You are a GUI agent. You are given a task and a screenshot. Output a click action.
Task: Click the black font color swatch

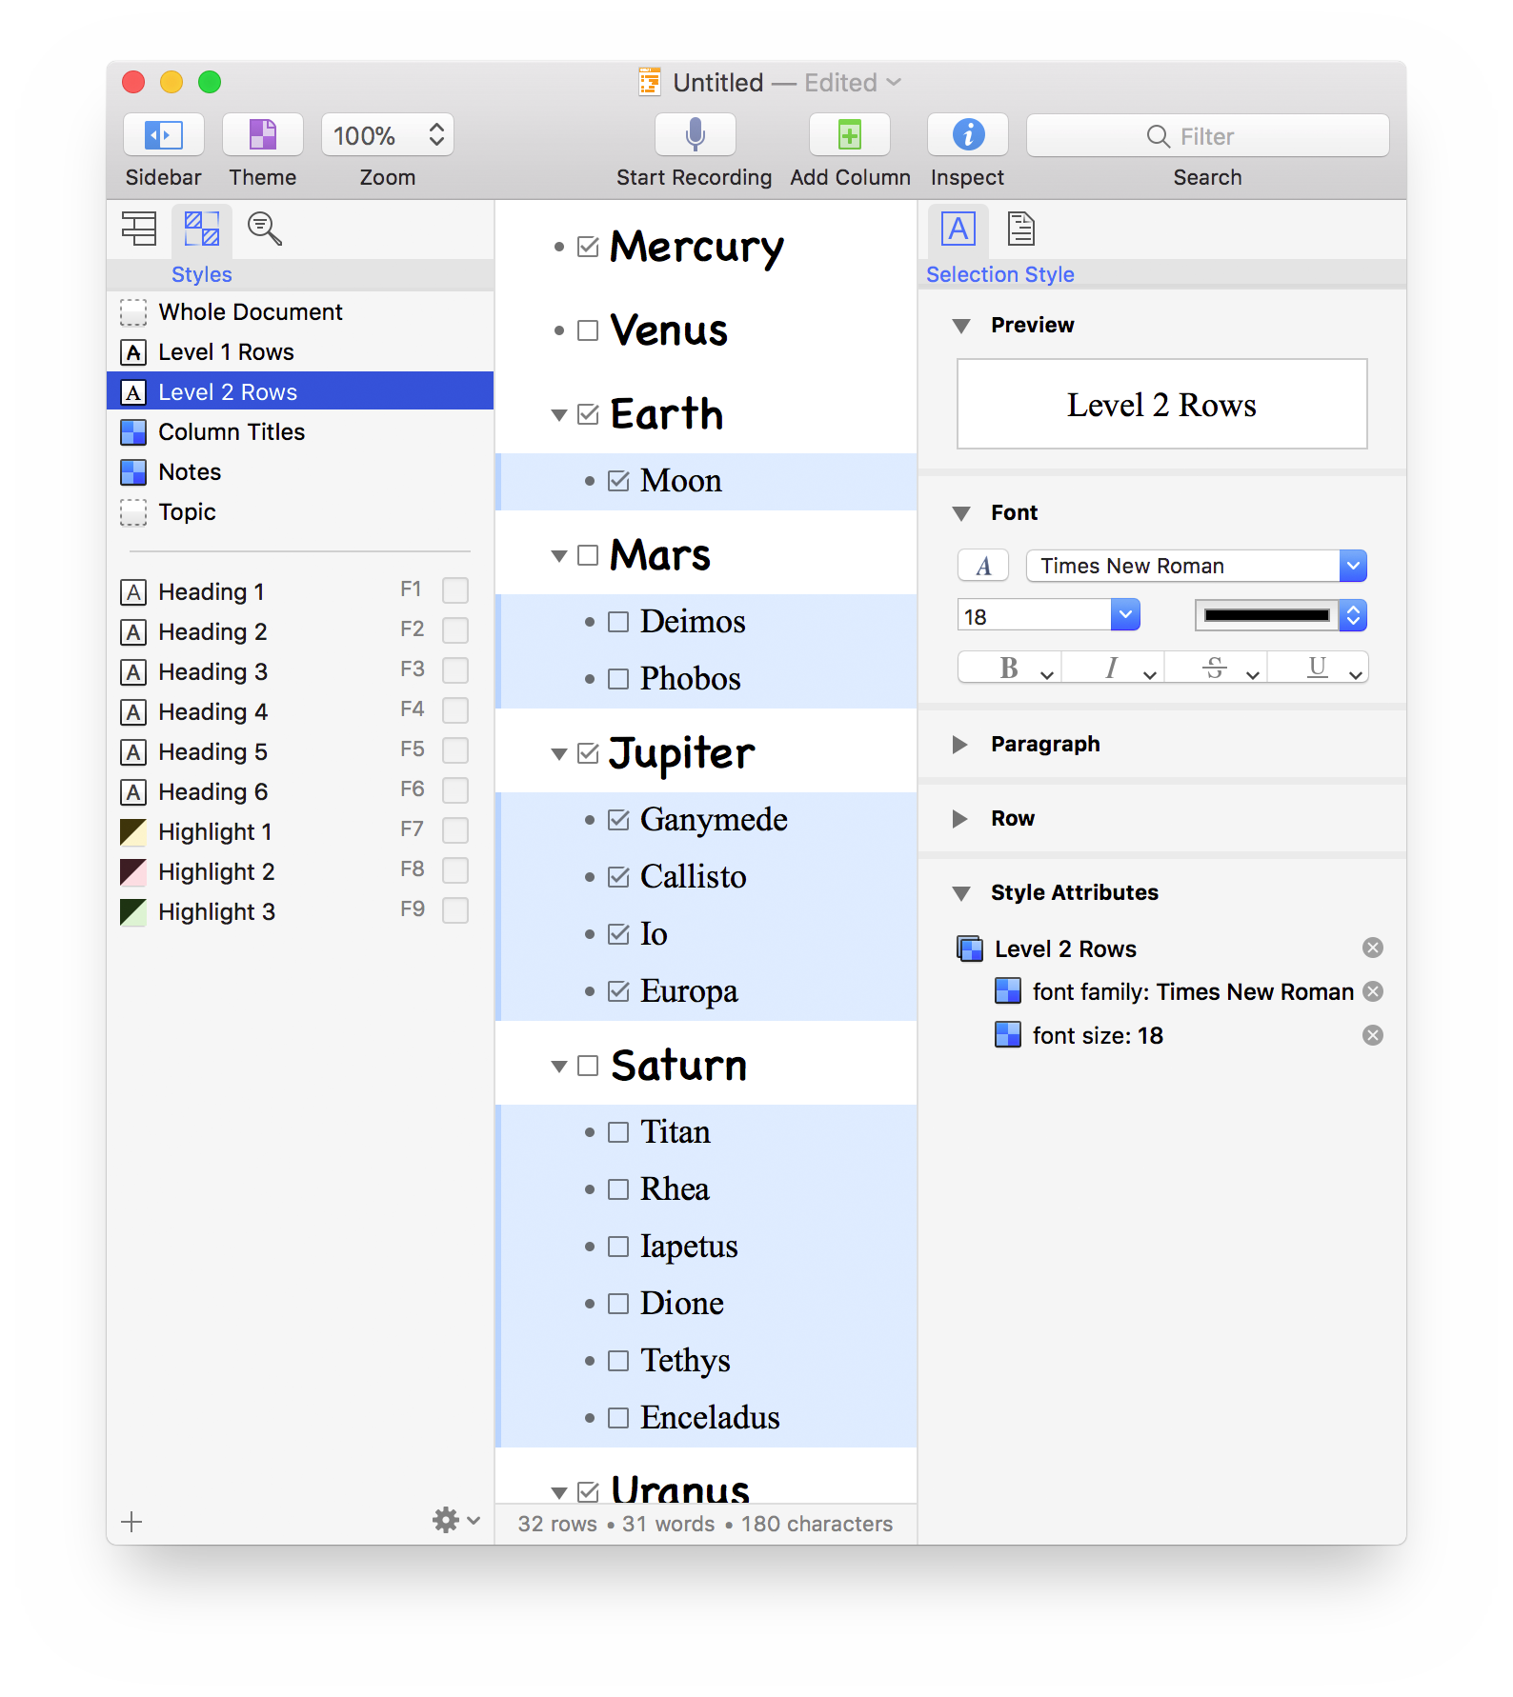click(1267, 615)
